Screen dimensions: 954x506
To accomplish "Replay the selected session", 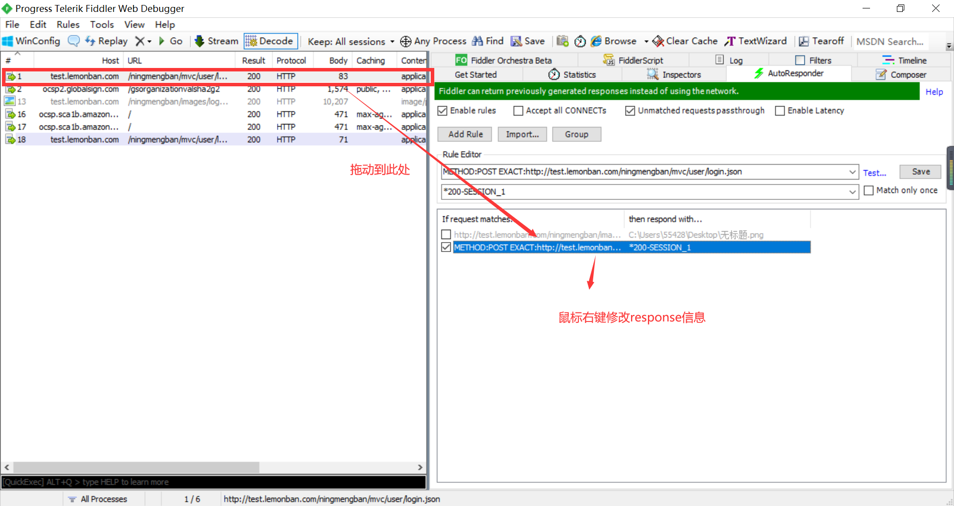I will point(106,41).
